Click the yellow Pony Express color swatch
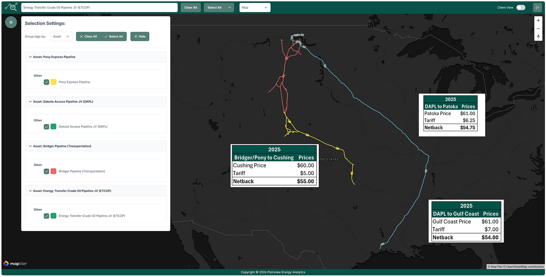Viewport: 546px width, 277px height. click(x=54, y=82)
